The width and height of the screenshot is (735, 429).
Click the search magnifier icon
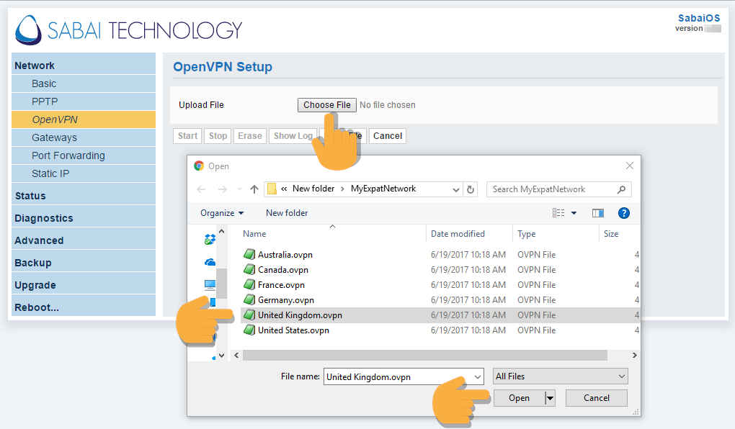621,189
